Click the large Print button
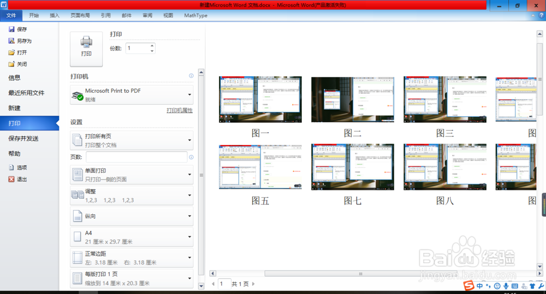Image resolution: width=546 pixels, height=294 pixels. (x=86, y=49)
